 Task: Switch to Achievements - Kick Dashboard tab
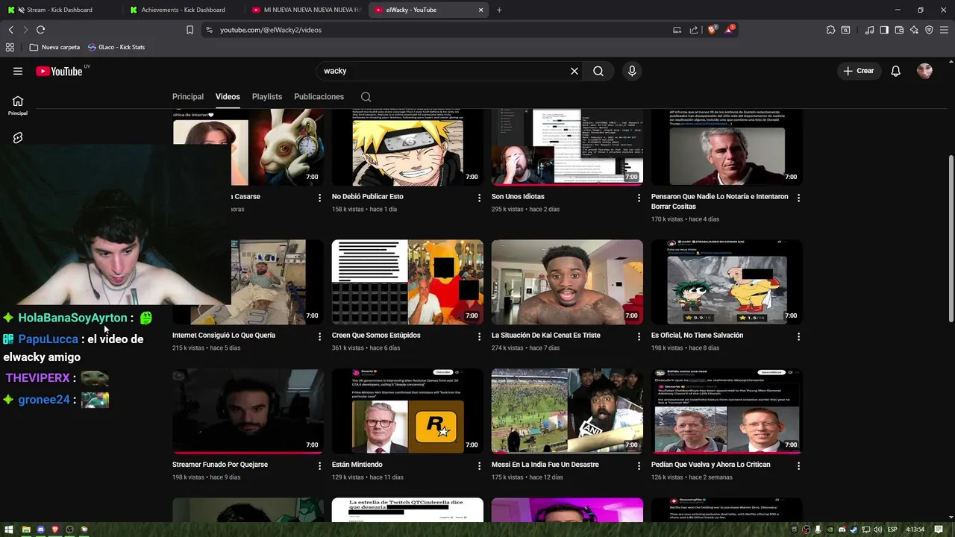click(183, 10)
